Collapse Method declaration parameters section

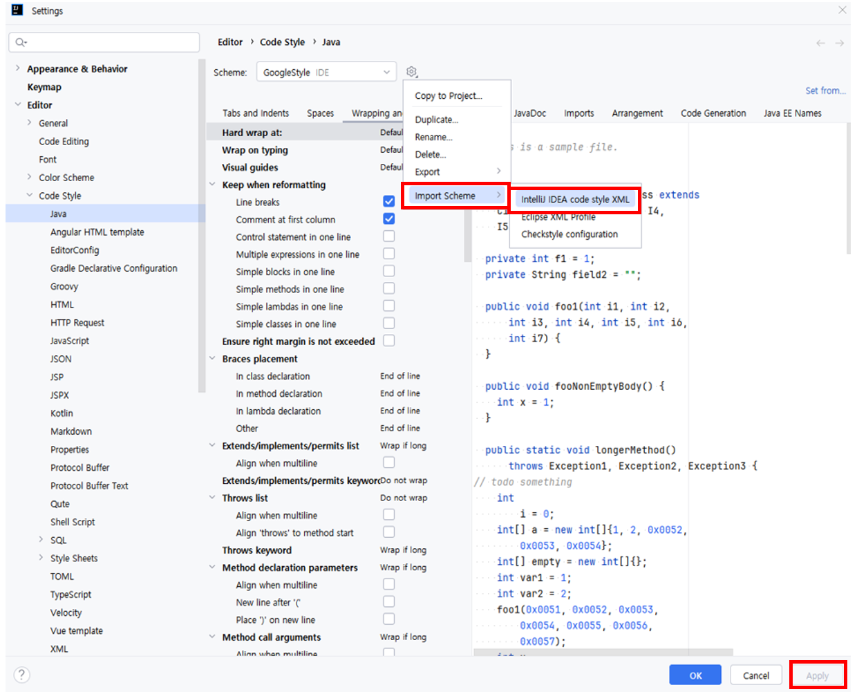pyautogui.click(x=212, y=567)
